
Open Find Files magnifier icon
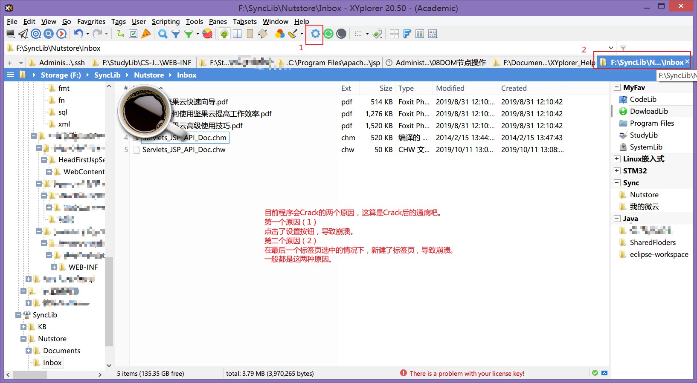point(163,34)
